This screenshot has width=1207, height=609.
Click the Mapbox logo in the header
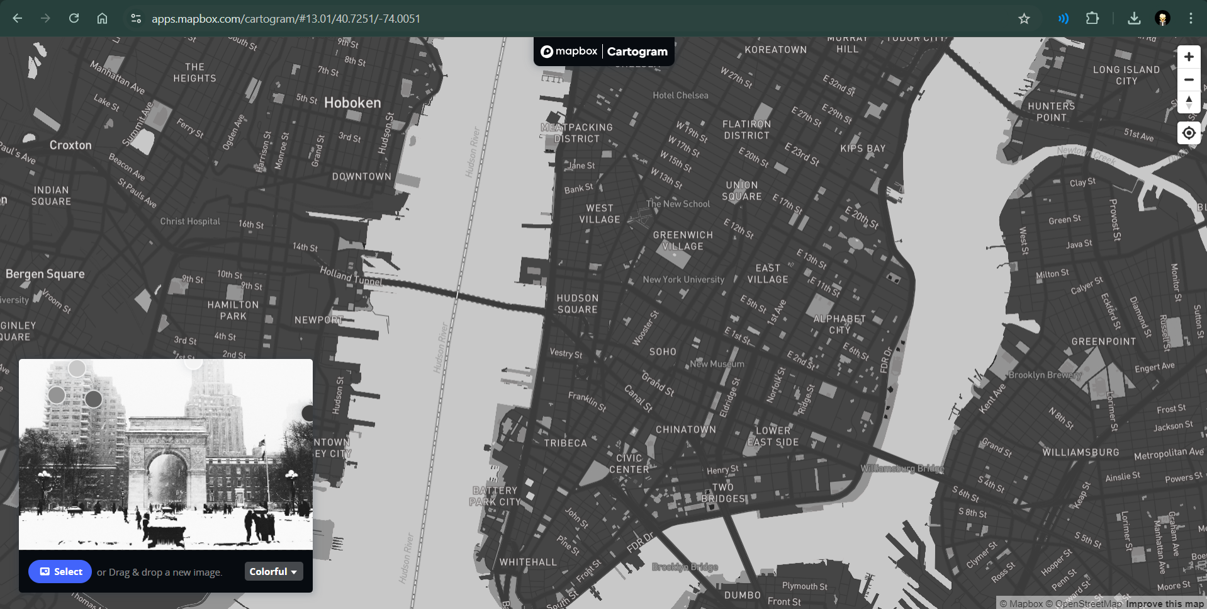(x=568, y=52)
